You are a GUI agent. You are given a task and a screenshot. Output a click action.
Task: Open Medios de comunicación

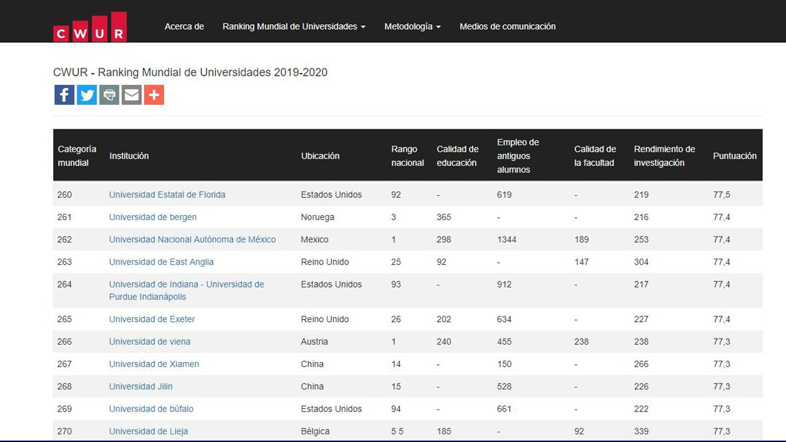pyautogui.click(x=507, y=26)
